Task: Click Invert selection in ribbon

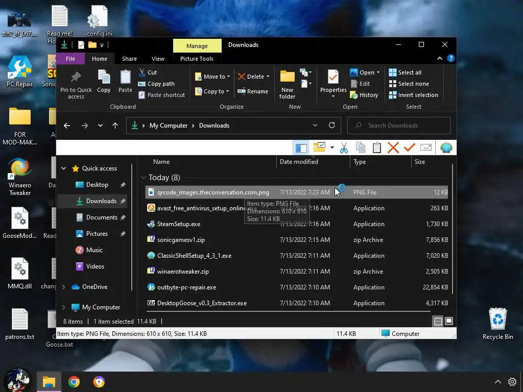Action: click(x=414, y=95)
